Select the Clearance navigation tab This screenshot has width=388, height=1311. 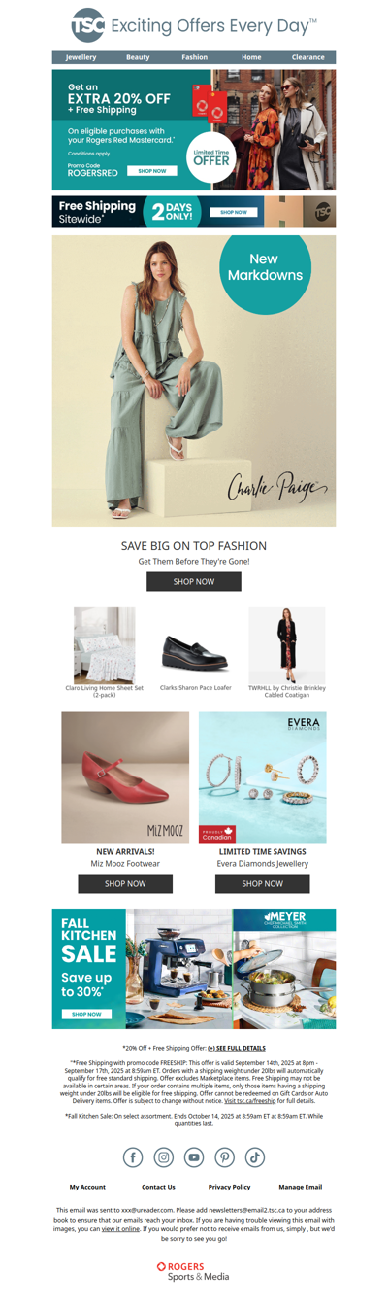(308, 57)
